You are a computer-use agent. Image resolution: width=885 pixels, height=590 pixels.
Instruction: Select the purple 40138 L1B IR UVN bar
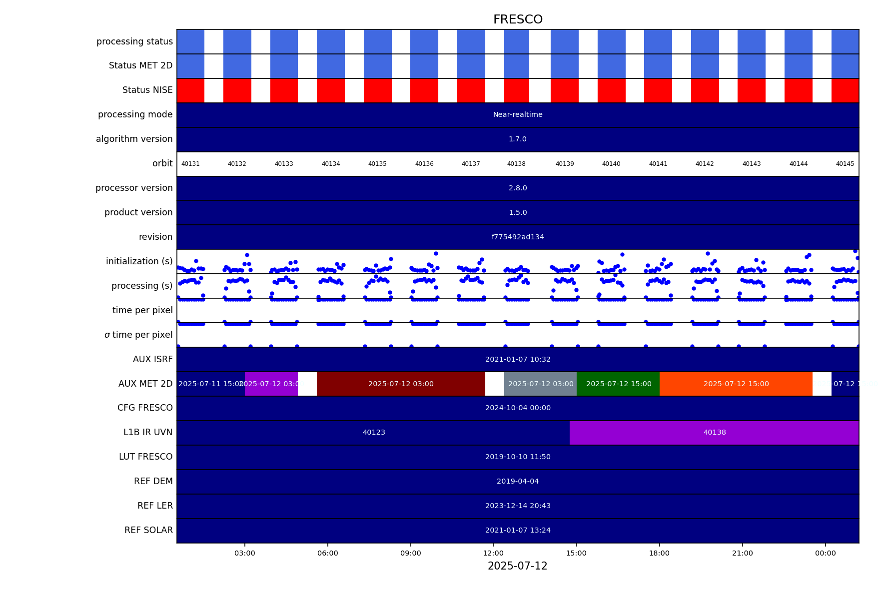(x=714, y=433)
